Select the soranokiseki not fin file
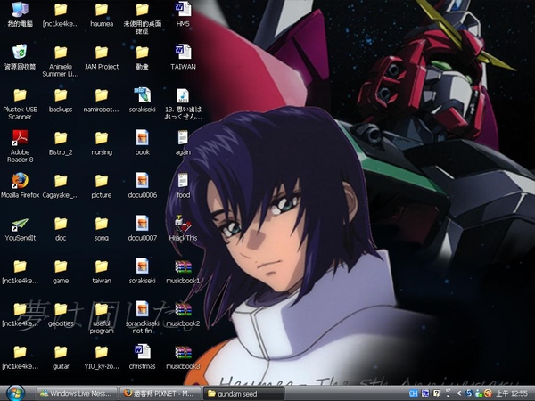This screenshot has width=535, height=401. [x=143, y=317]
